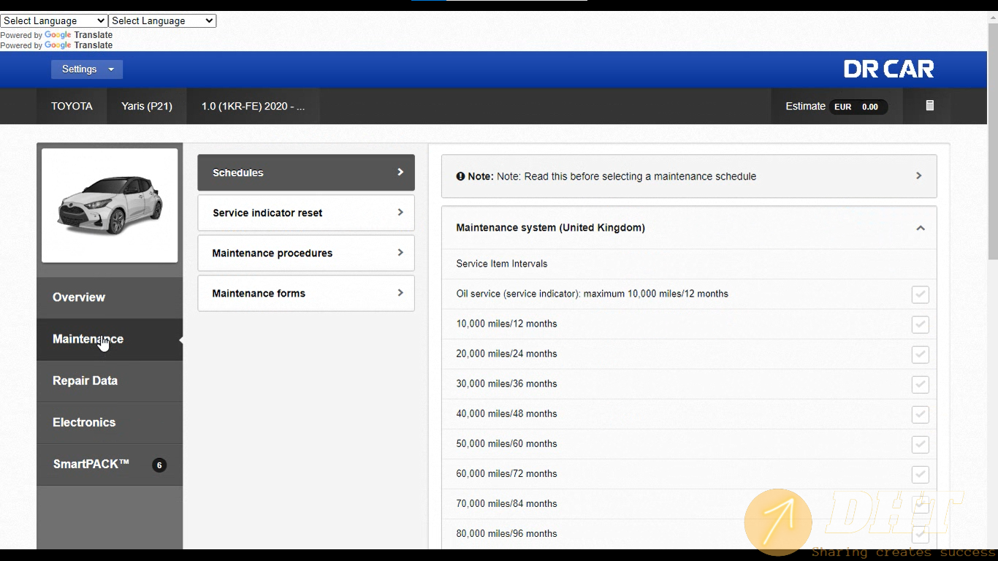This screenshot has width=998, height=561.
Task: Click the Oil service (service indicator) row text
Action: [593, 294]
